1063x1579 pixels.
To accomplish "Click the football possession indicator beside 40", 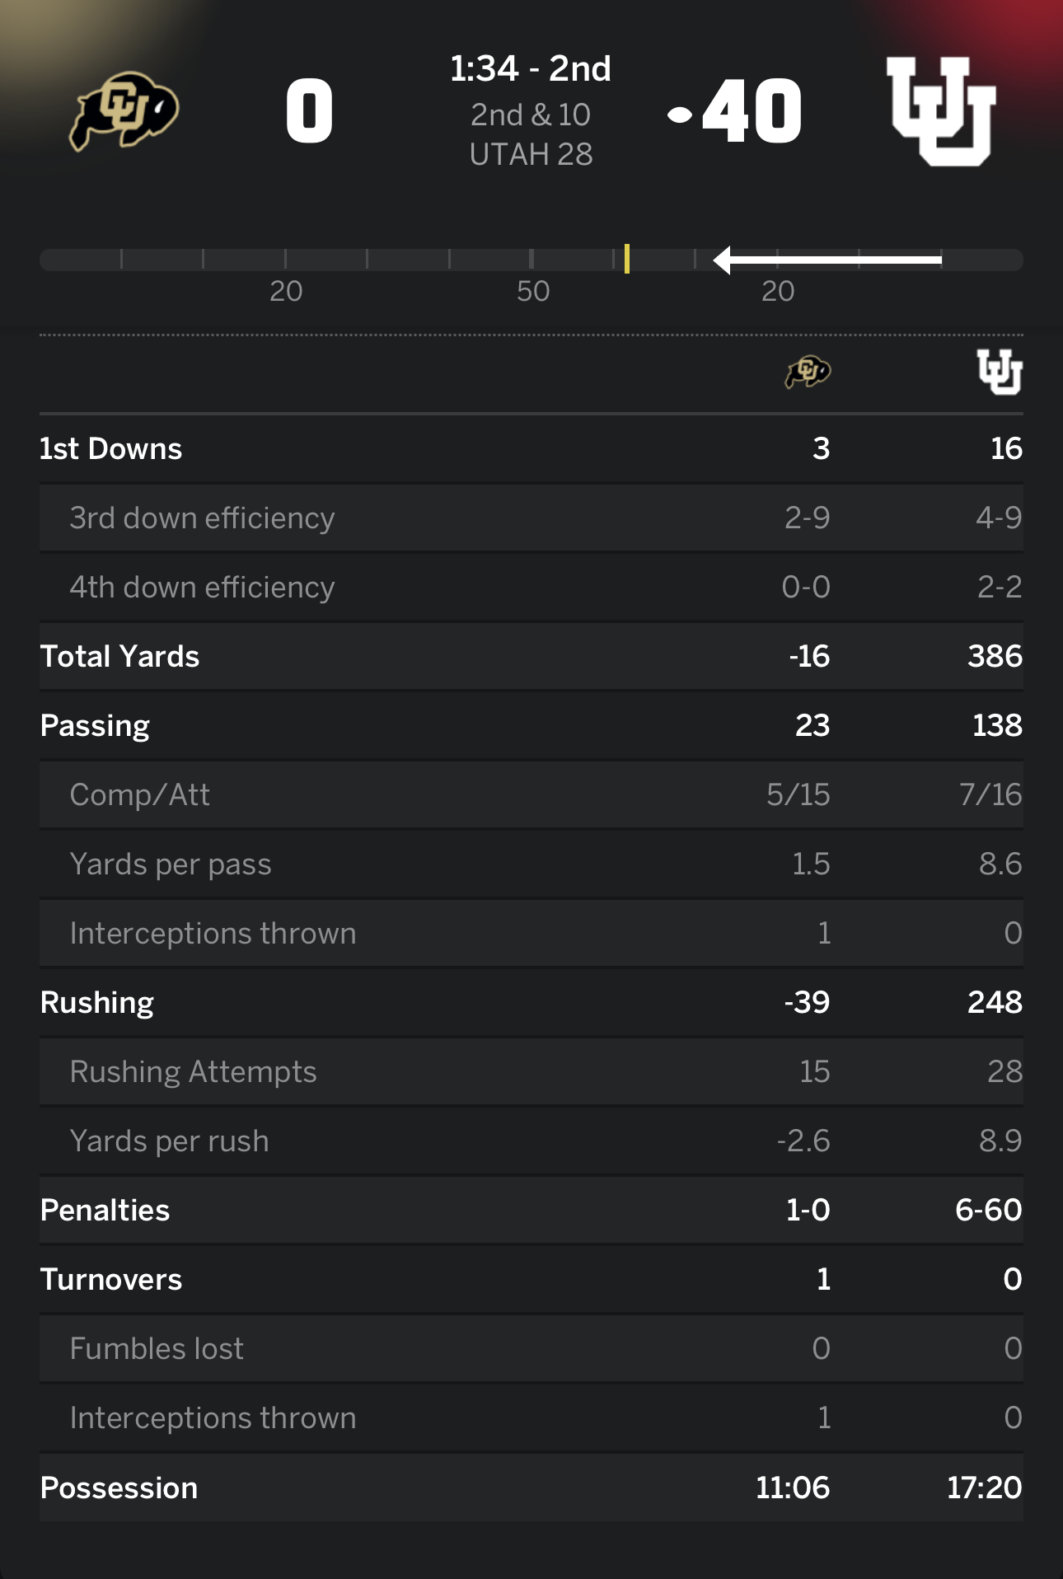I will coord(680,115).
